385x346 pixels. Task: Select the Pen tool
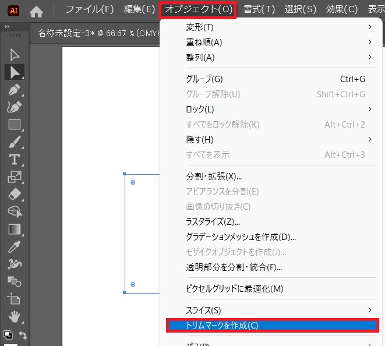click(15, 90)
